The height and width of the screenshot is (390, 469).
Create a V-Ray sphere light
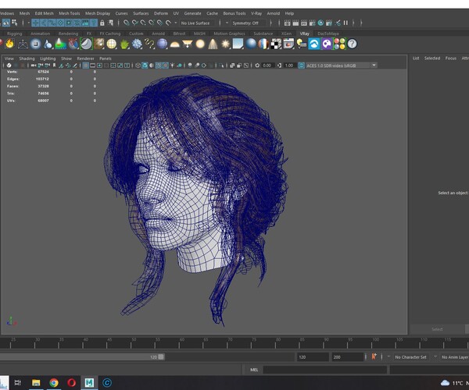200,44
